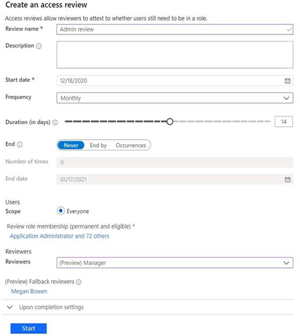Click the Duration (in days) info icon
The image size is (300, 336).
point(55,122)
